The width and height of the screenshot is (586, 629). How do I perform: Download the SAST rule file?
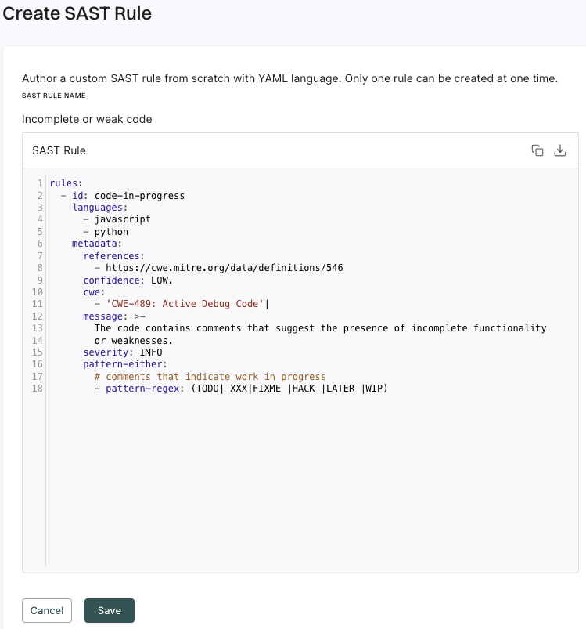point(560,150)
